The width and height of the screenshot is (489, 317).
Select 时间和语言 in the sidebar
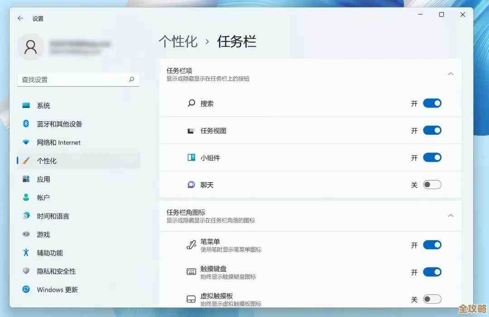[x=52, y=216]
